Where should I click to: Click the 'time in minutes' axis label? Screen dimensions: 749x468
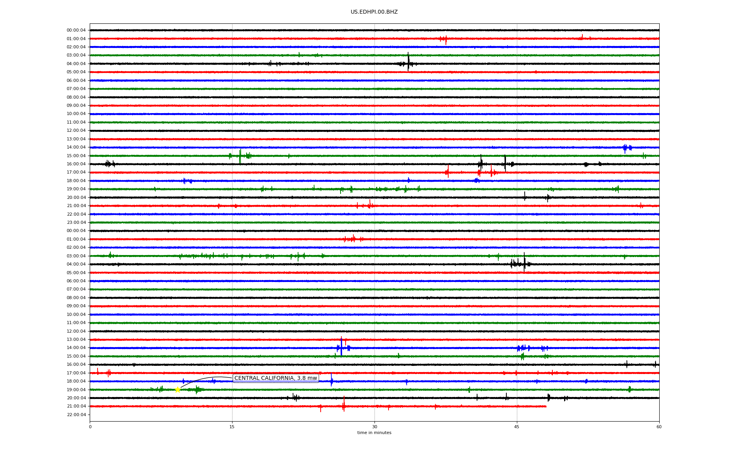[374, 433]
